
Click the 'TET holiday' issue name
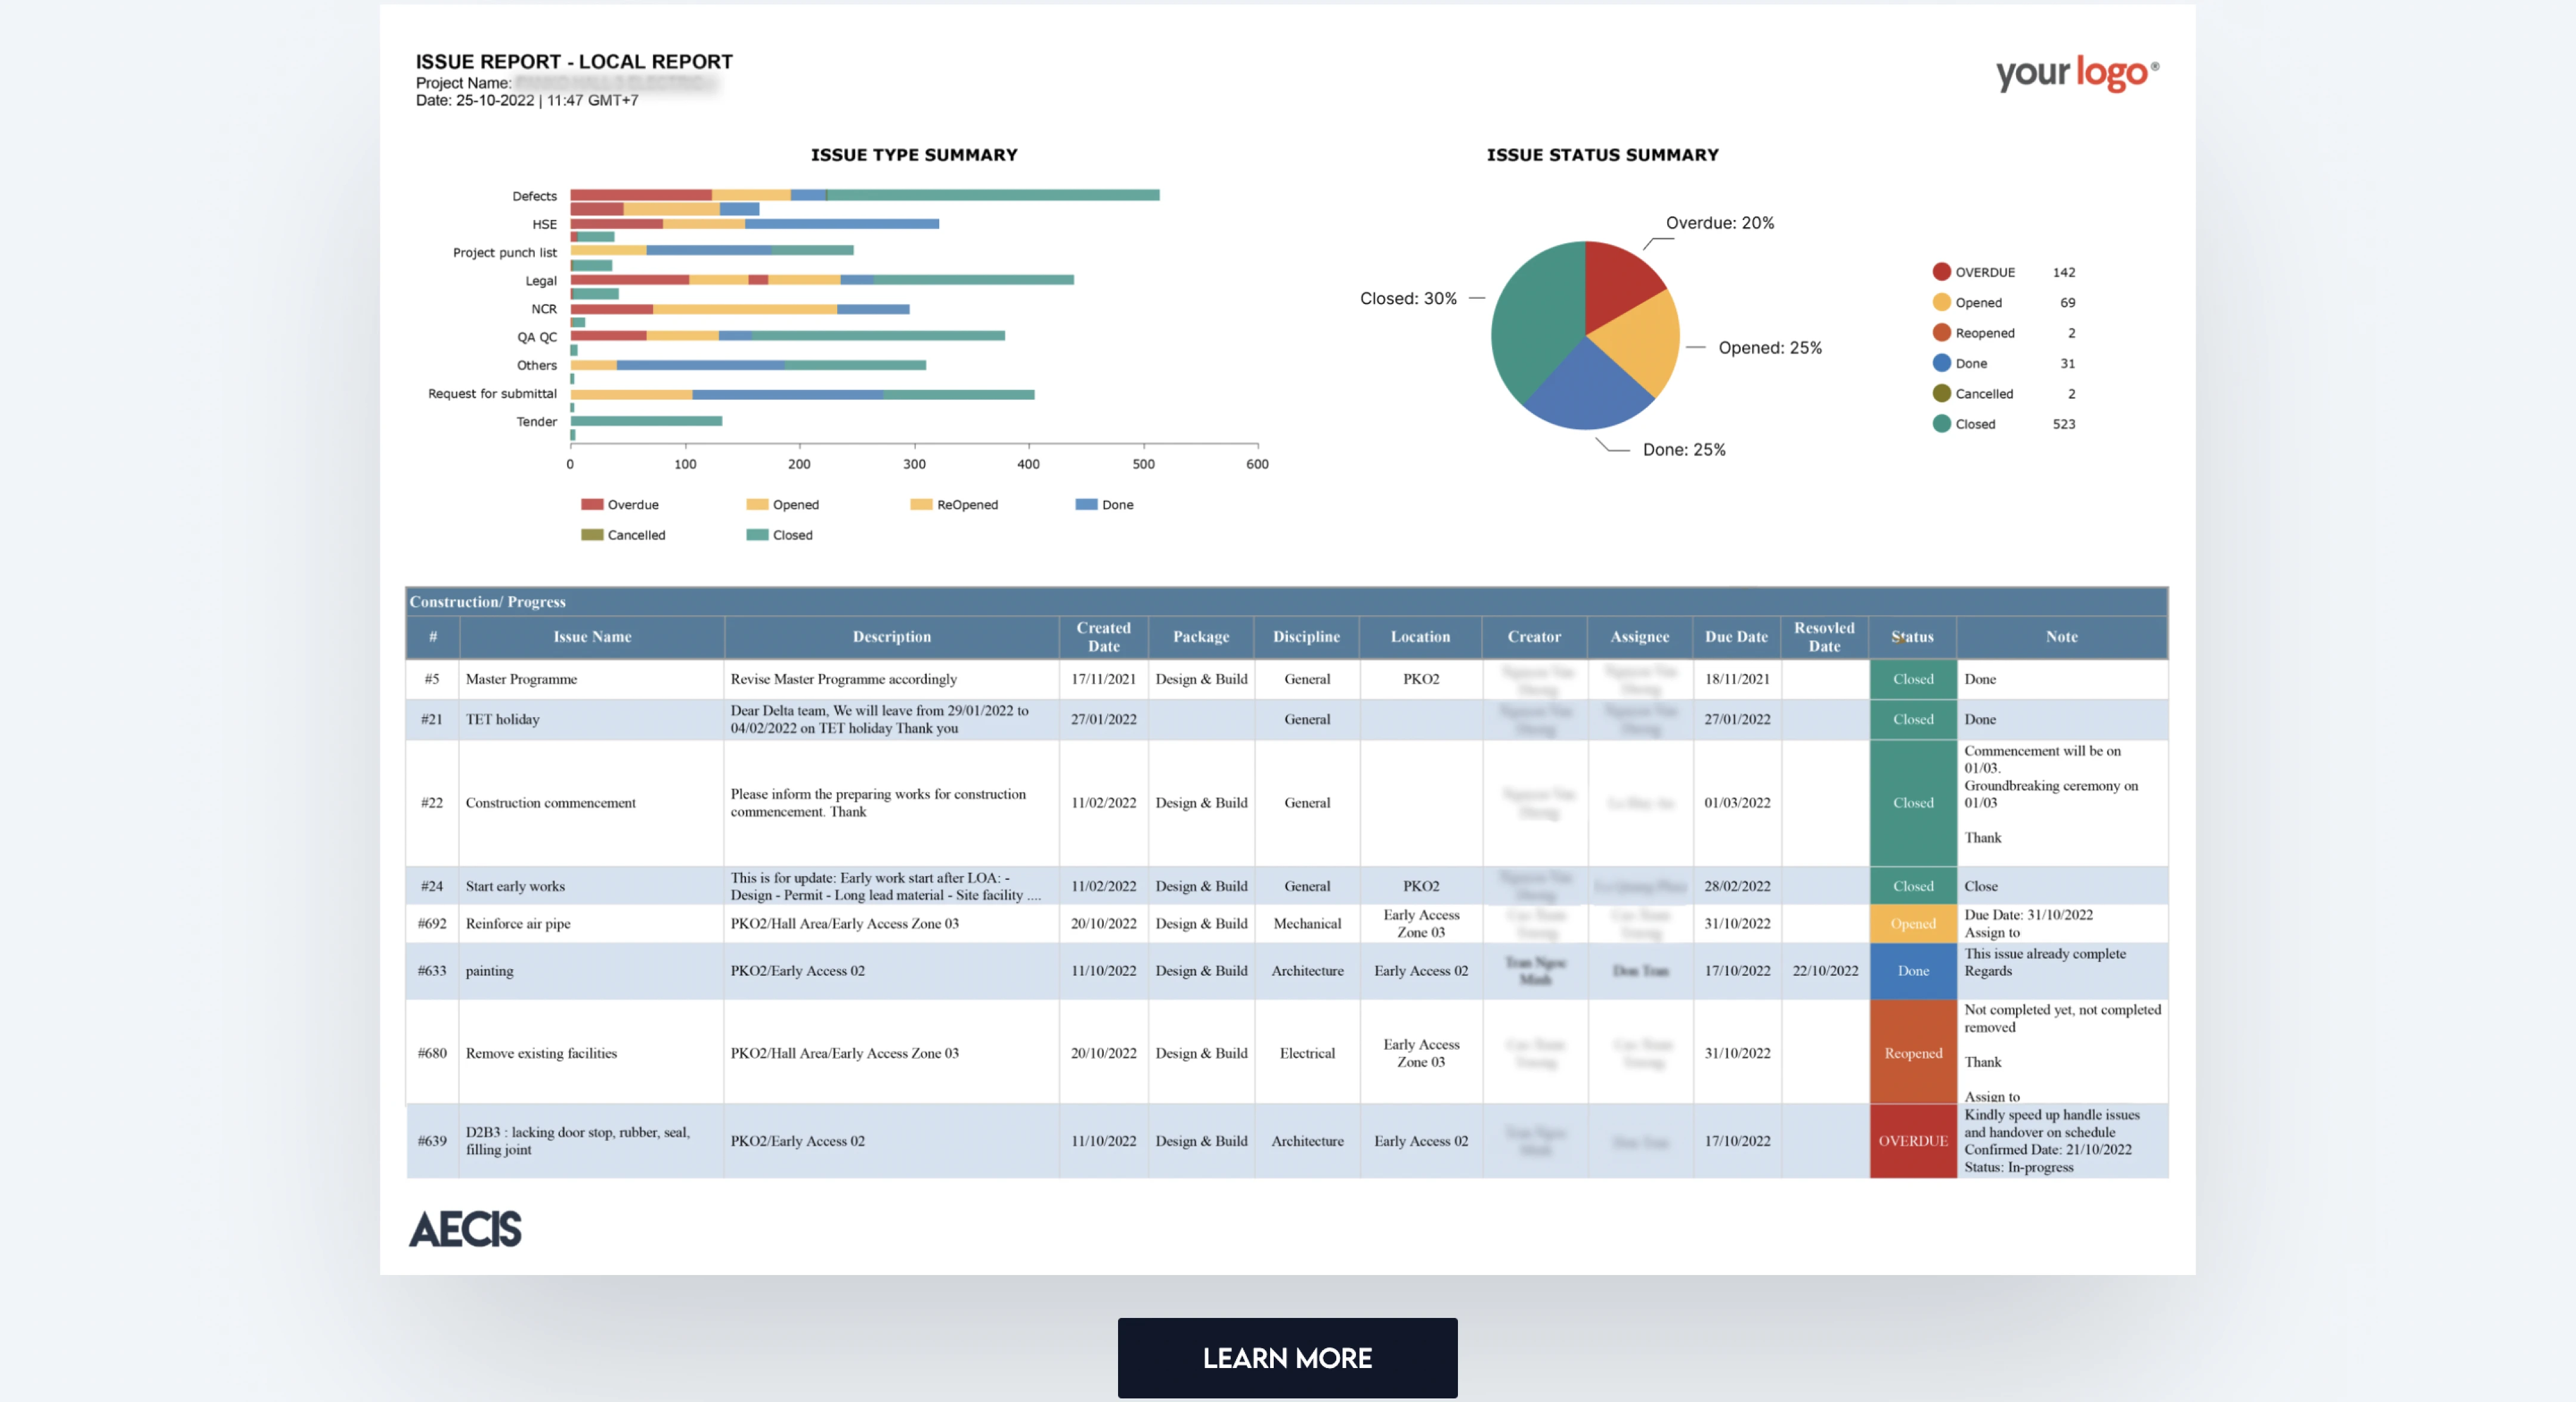(x=502, y=719)
